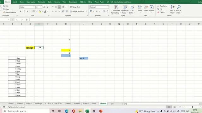
Task: Click Decrease Indent icon
Action: pos(63,11)
